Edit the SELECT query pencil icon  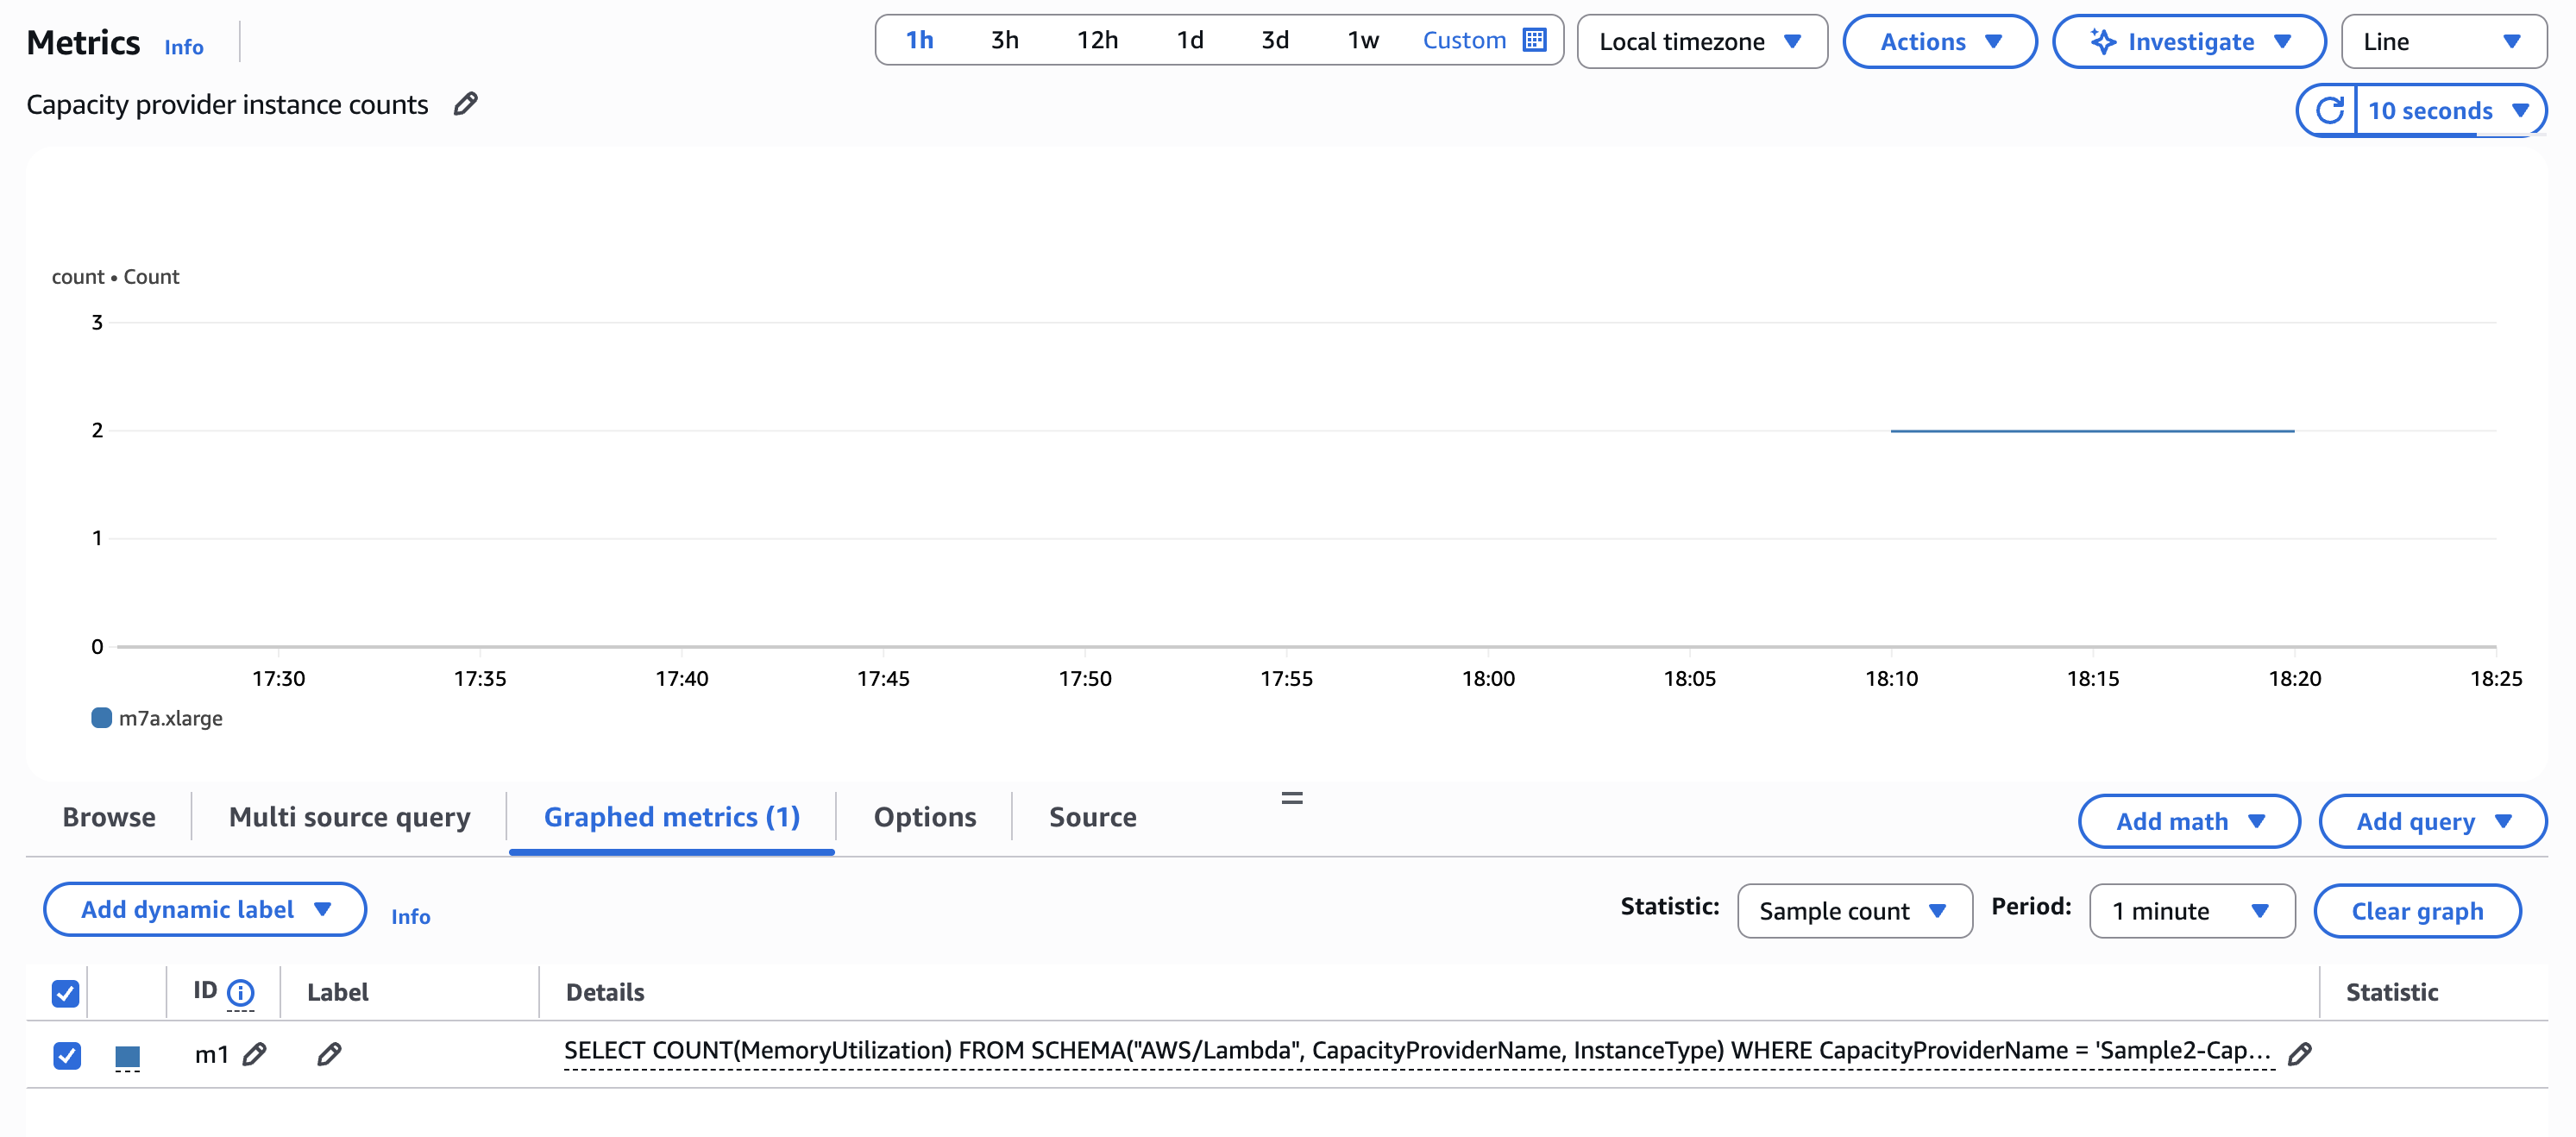tap(2300, 1053)
